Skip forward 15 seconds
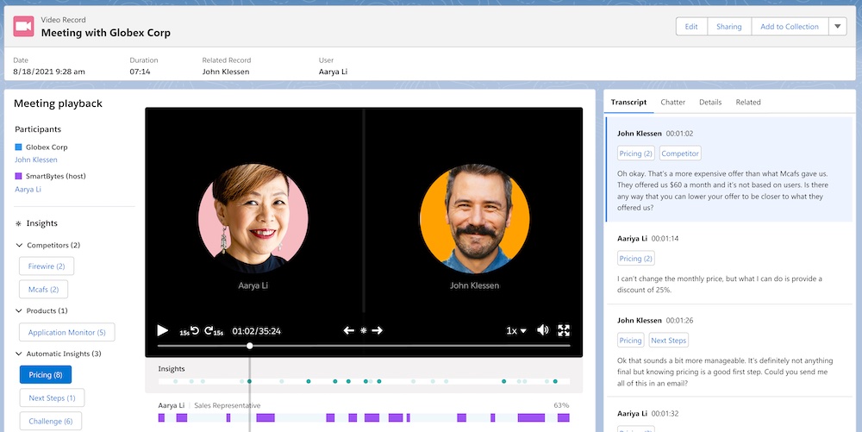 (212, 331)
